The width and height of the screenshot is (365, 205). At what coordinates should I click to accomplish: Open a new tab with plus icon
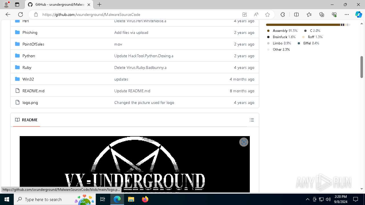99,5
